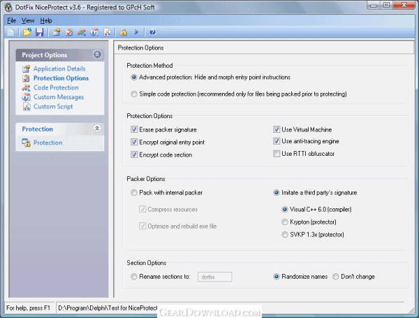Uncheck Use anti-tracing engine
The width and height of the screenshot is (419, 318).
[277, 141]
